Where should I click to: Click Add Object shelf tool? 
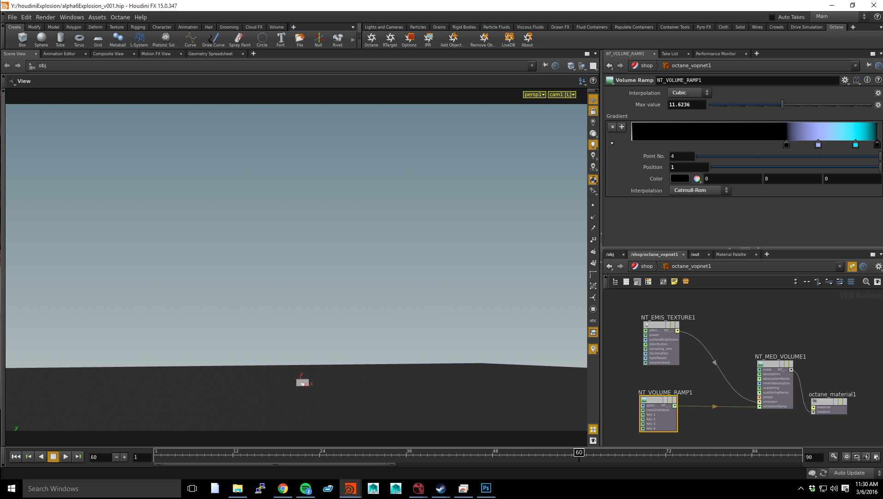tap(453, 40)
